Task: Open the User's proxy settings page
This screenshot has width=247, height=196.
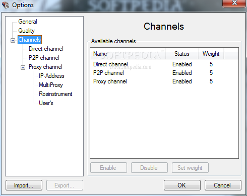Action: (x=46, y=103)
